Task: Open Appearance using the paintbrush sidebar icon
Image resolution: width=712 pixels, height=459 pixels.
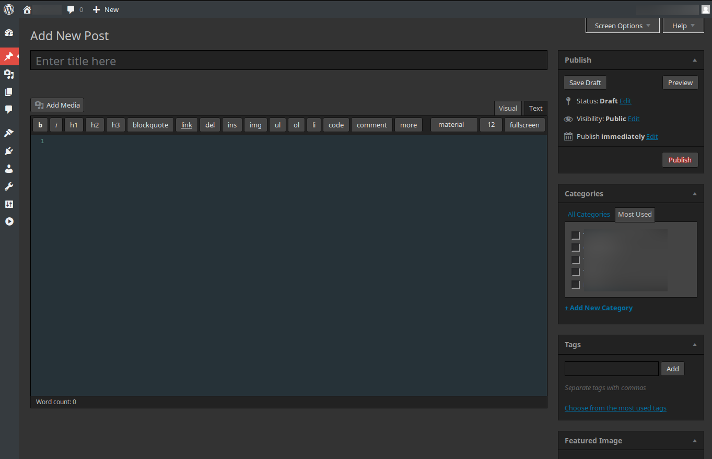Action: (x=9, y=132)
